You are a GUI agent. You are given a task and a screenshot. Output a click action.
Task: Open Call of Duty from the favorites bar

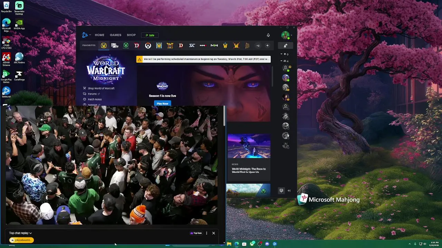coord(115,45)
